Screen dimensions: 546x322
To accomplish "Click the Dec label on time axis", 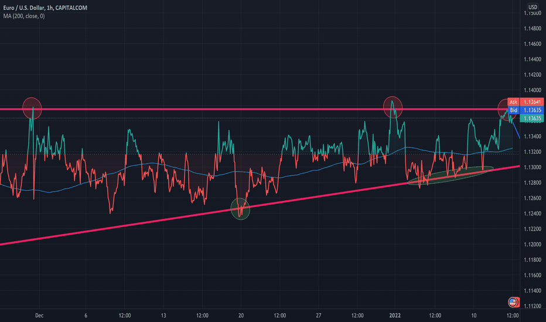I will 39,316.
